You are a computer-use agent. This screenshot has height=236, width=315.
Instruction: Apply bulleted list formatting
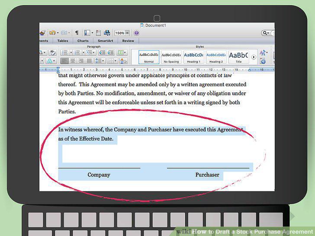click(x=65, y=53)
